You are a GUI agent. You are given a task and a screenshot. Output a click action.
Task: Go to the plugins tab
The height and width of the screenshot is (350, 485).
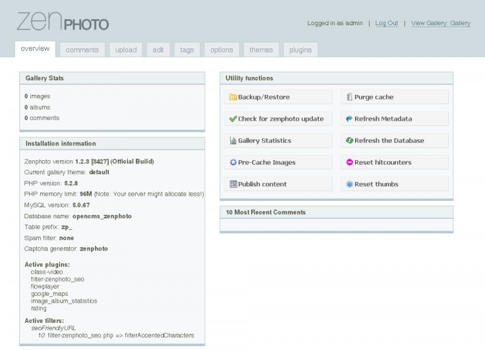300,50
